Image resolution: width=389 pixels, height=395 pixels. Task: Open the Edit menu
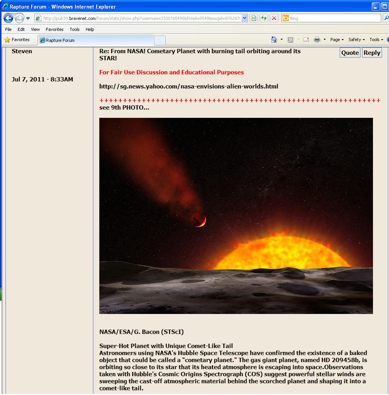click(x=21, y=29)
